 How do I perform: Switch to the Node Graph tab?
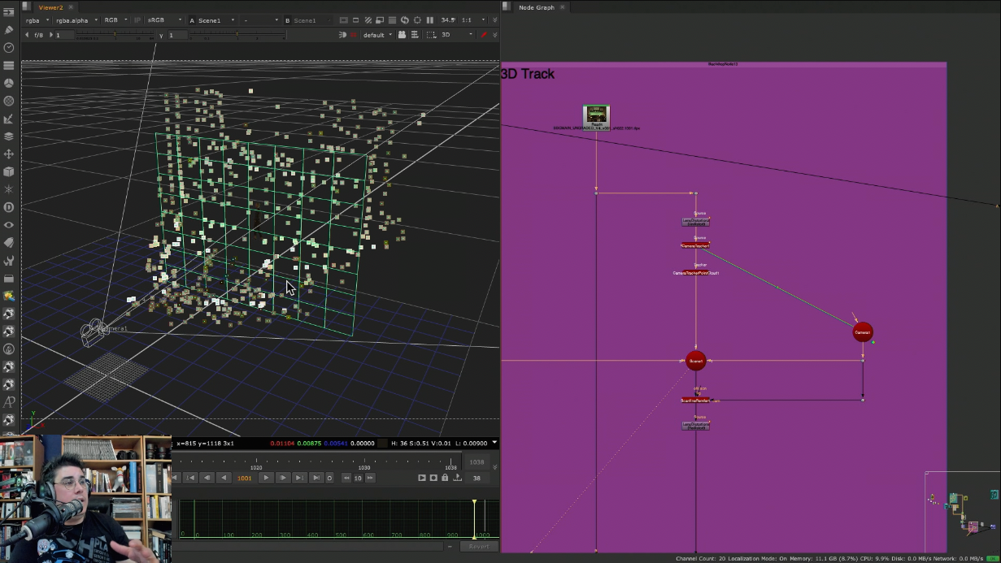[536, 7]
